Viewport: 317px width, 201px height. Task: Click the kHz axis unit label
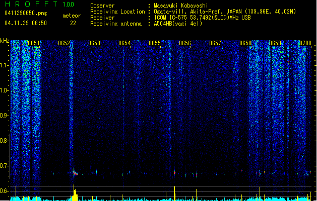5,41
